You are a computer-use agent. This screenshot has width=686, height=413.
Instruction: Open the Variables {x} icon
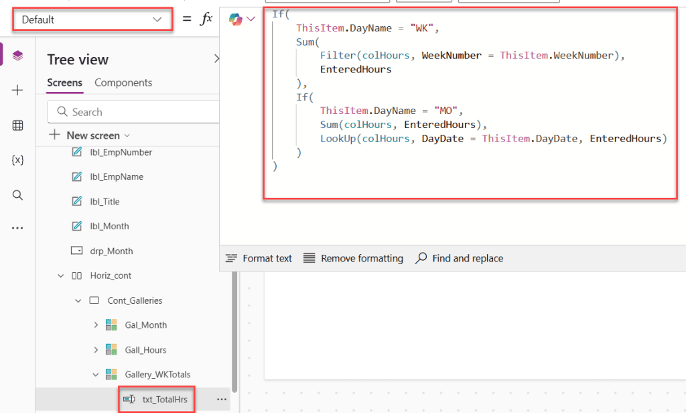tap(17, 160)
